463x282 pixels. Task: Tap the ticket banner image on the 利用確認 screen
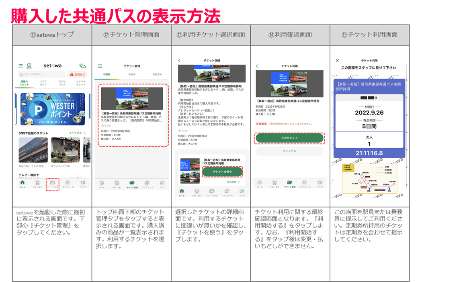pyautogui.click(x=289, y=84)
